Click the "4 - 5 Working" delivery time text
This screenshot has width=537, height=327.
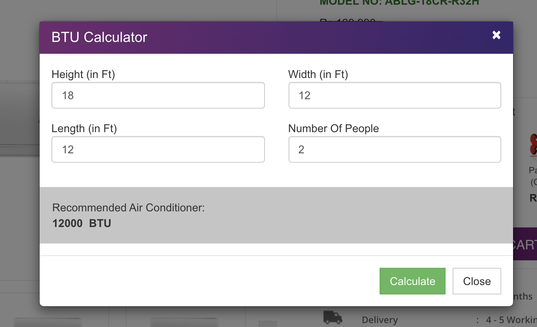(x=511, y=320)
